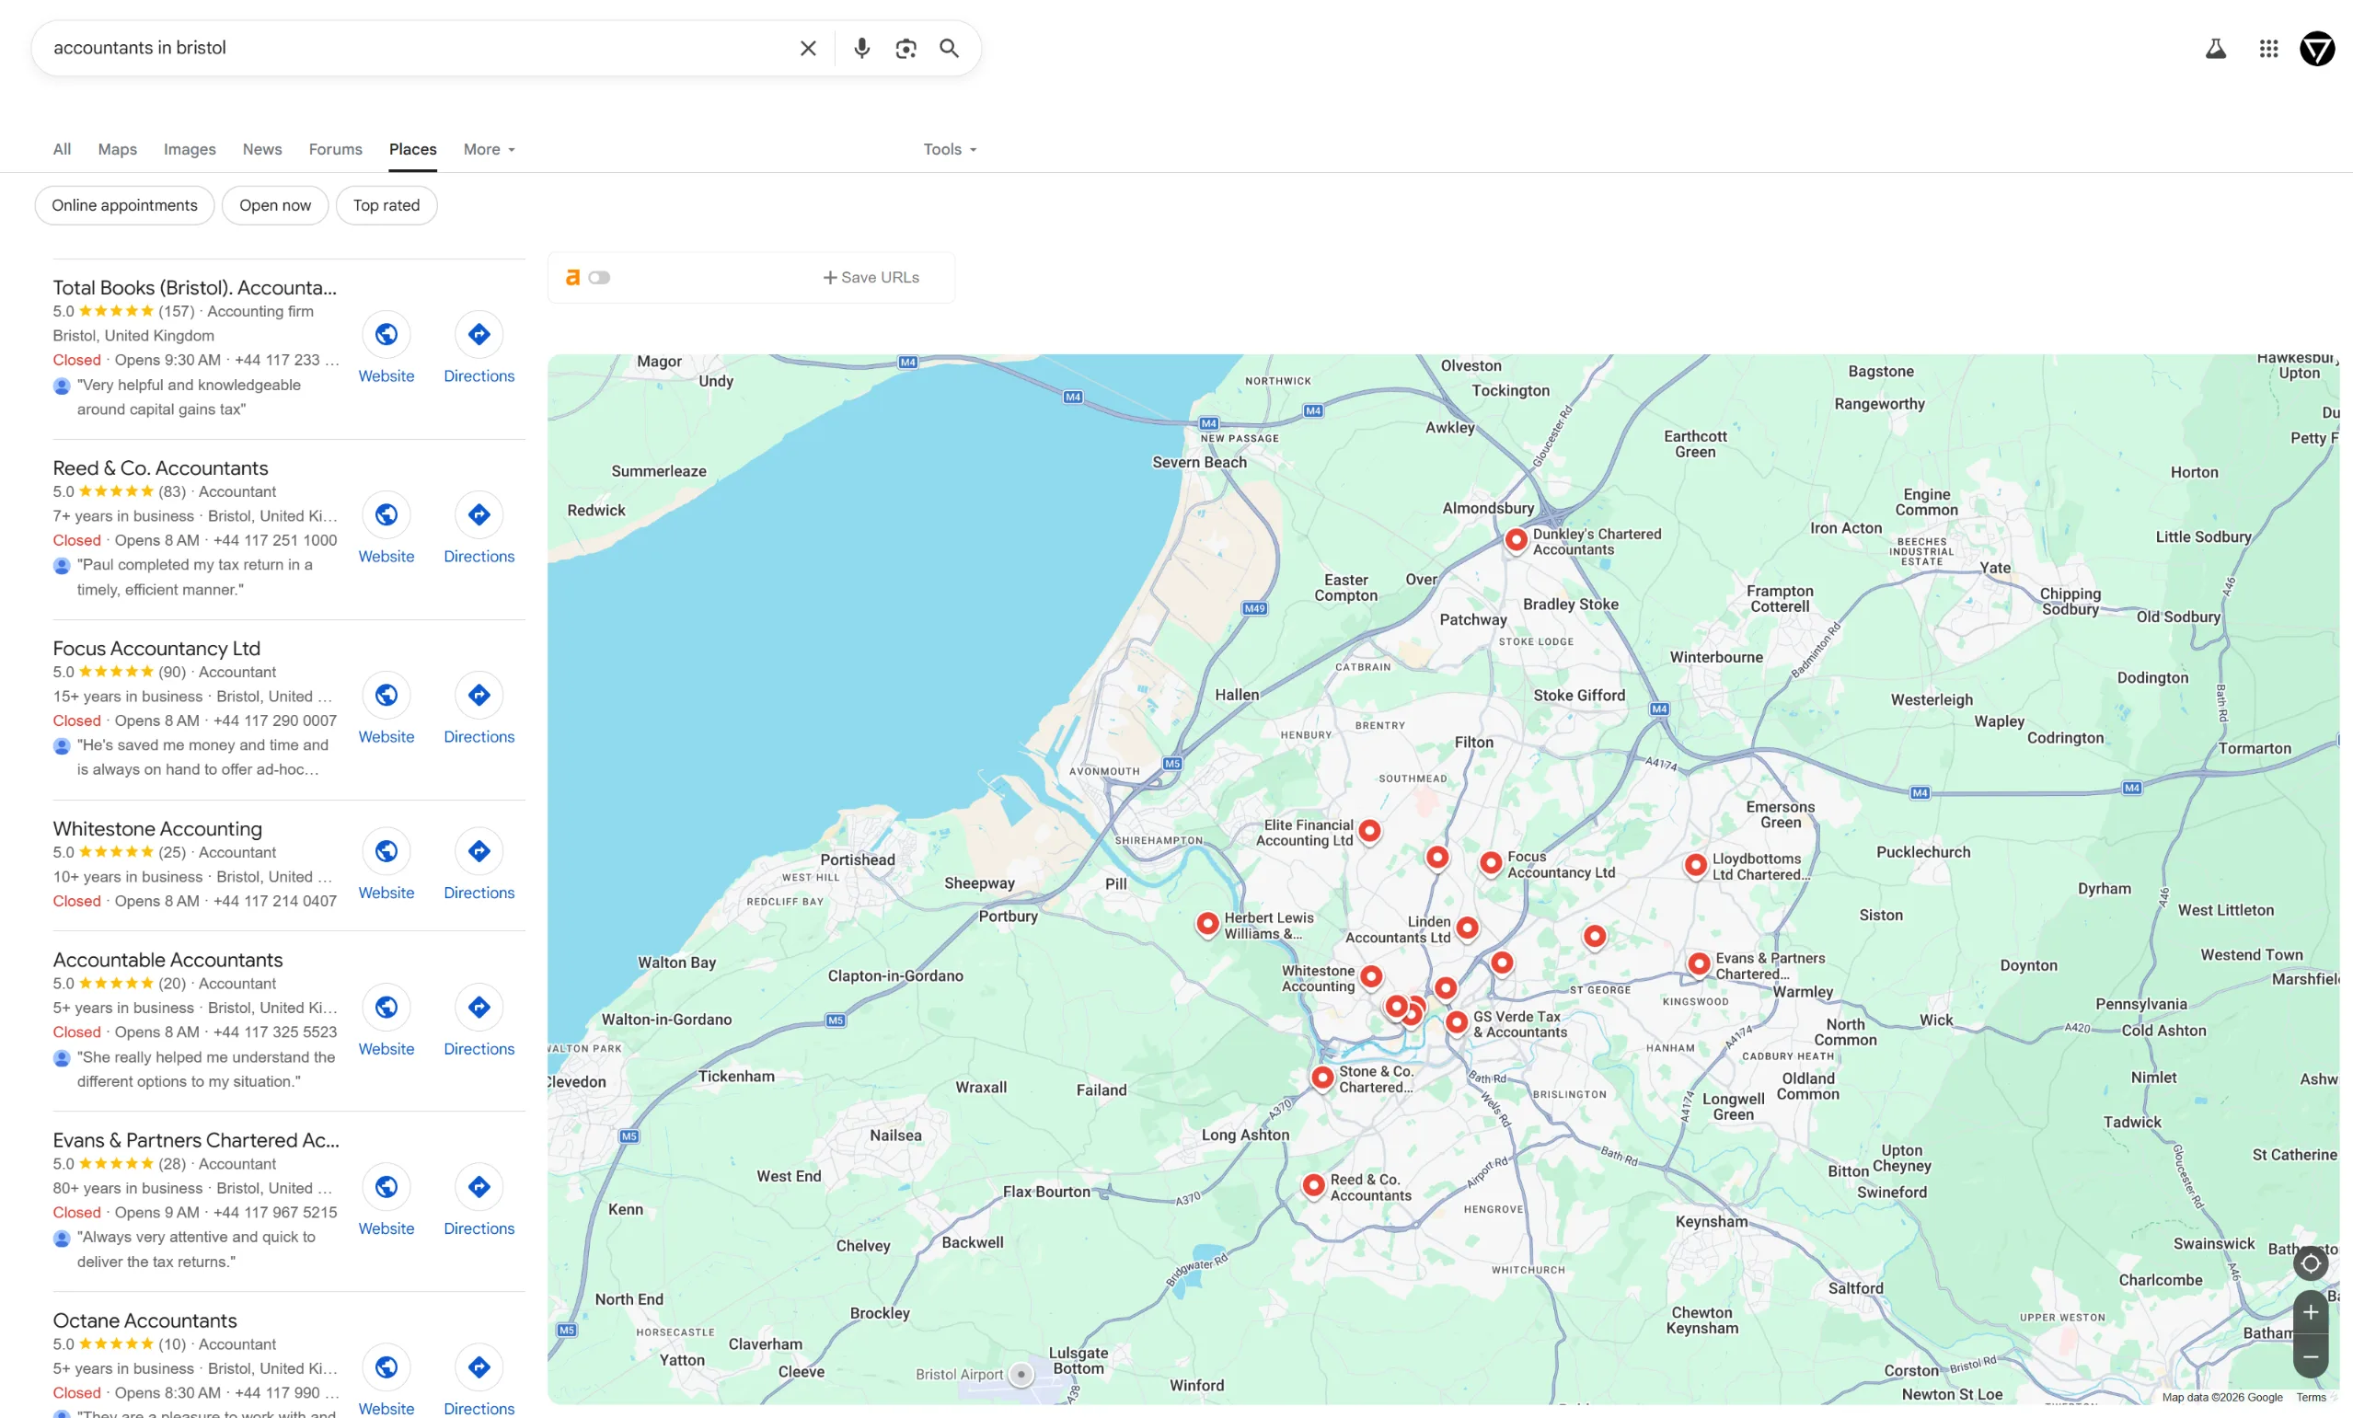
Task: Visit Reed & Co. Accountants website
Action: coord(386,528)
